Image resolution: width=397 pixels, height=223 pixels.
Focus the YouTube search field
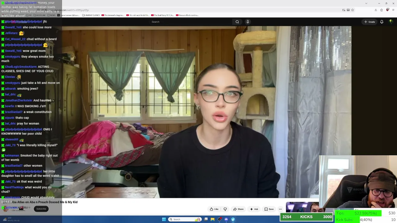[x=190, y=22]
